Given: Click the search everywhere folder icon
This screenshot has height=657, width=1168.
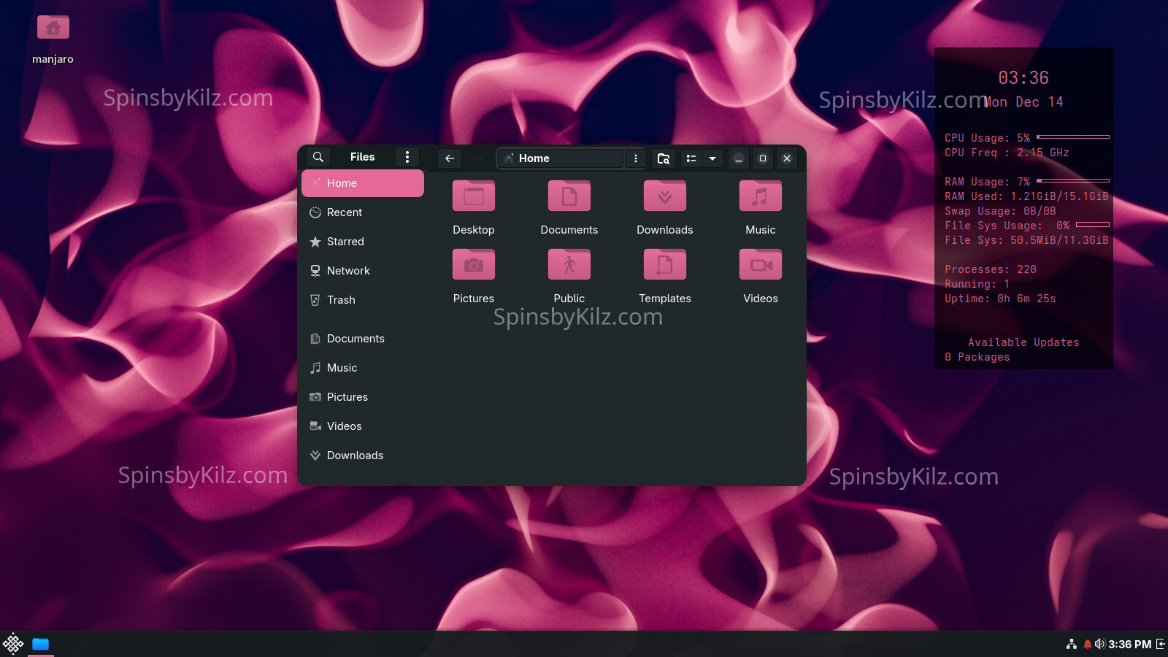Looking at the screenshot, I should (664, 158).
